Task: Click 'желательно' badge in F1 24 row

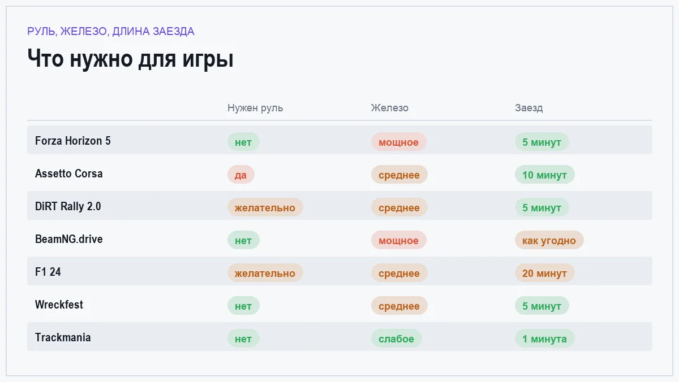Action: [x=265, y=273]
